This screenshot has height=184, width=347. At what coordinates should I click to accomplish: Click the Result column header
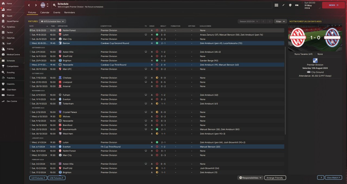(x=163, y=26)
